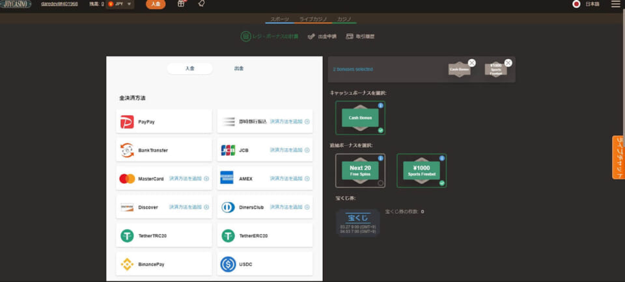Add payment method for AMEX
Viewport: 625px width, 282px height.
click(x=290, y=179)
